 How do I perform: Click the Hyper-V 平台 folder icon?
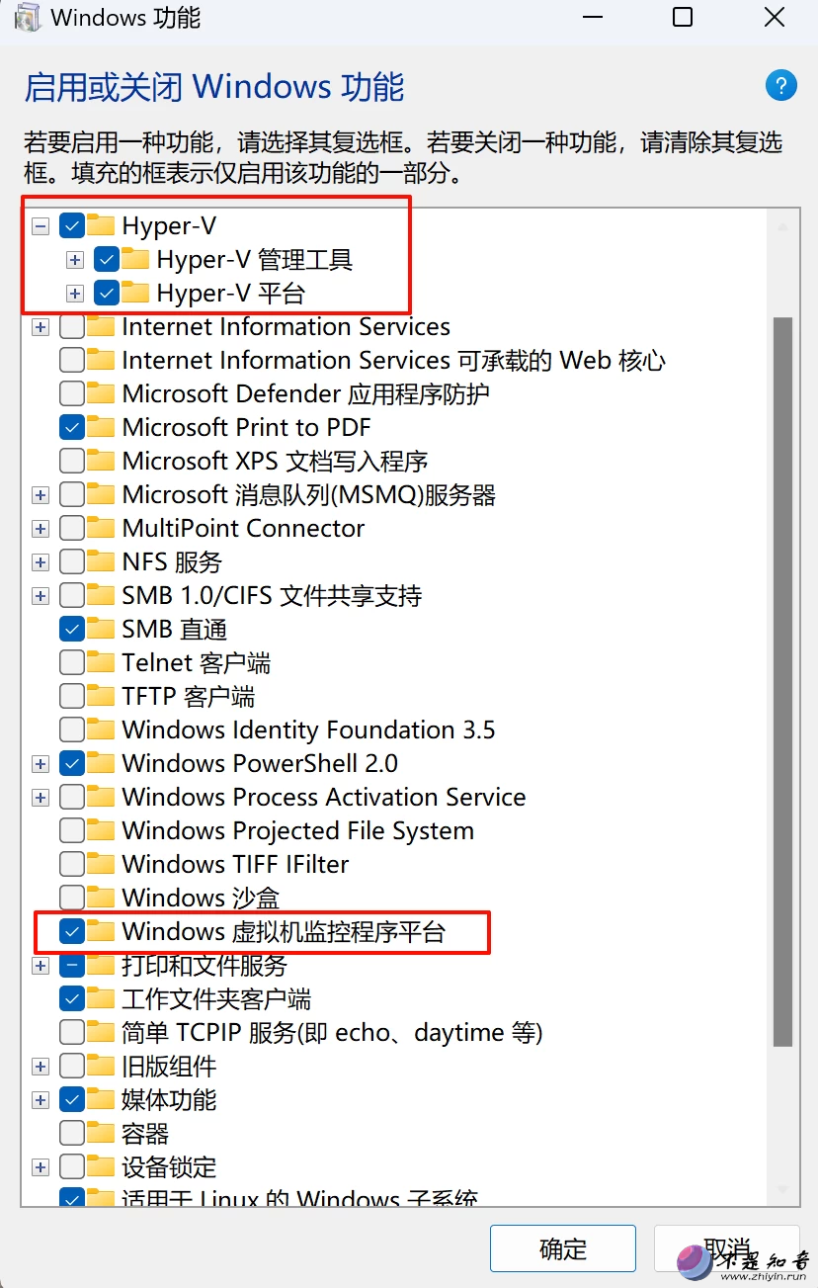[x=135, y=293]
